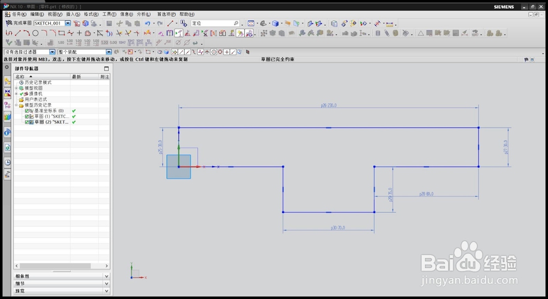Open the SKETCH_001 sketch name dropdown

coord(68,23)
